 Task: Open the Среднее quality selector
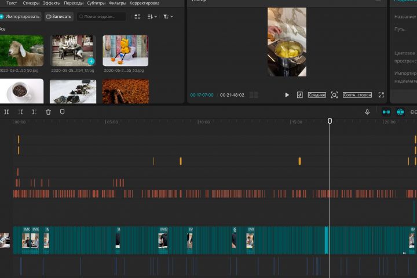(x=317, y=95)
